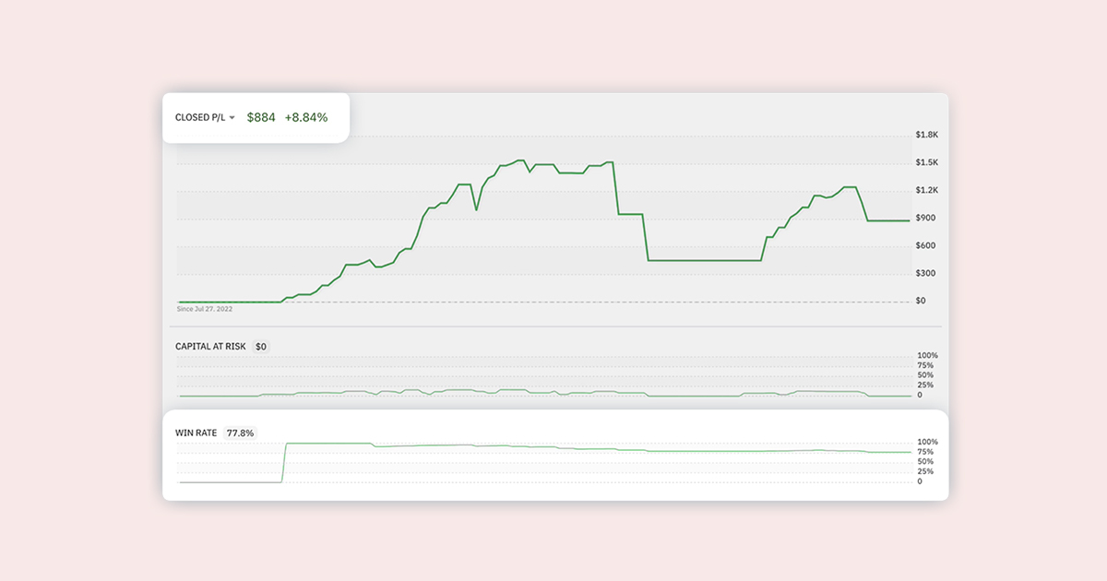Click the 50% axis marker on capital chart
This screenshot has height=581, width=1107.
[923, 375]
